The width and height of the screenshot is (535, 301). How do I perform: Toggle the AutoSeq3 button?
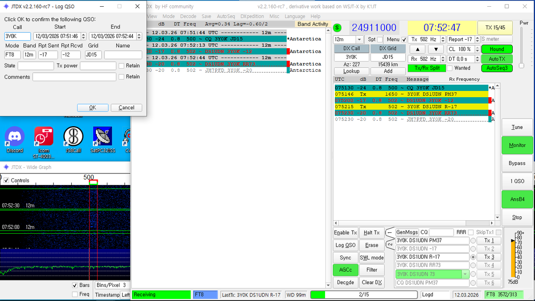pyautogui.click(x=497, y=68)
